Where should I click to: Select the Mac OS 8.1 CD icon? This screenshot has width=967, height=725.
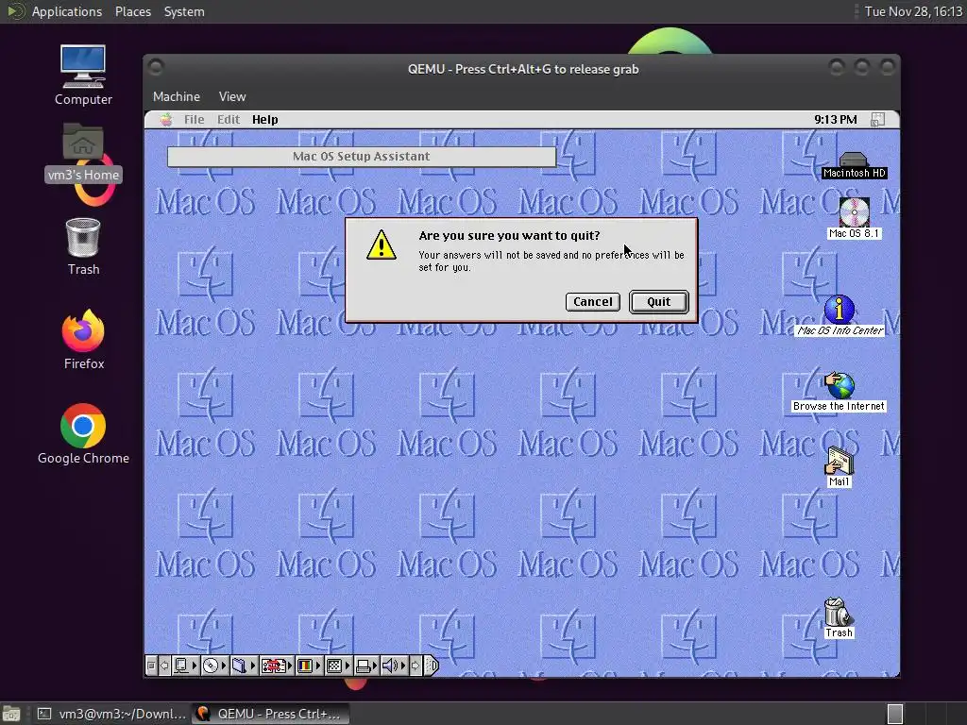854,218
